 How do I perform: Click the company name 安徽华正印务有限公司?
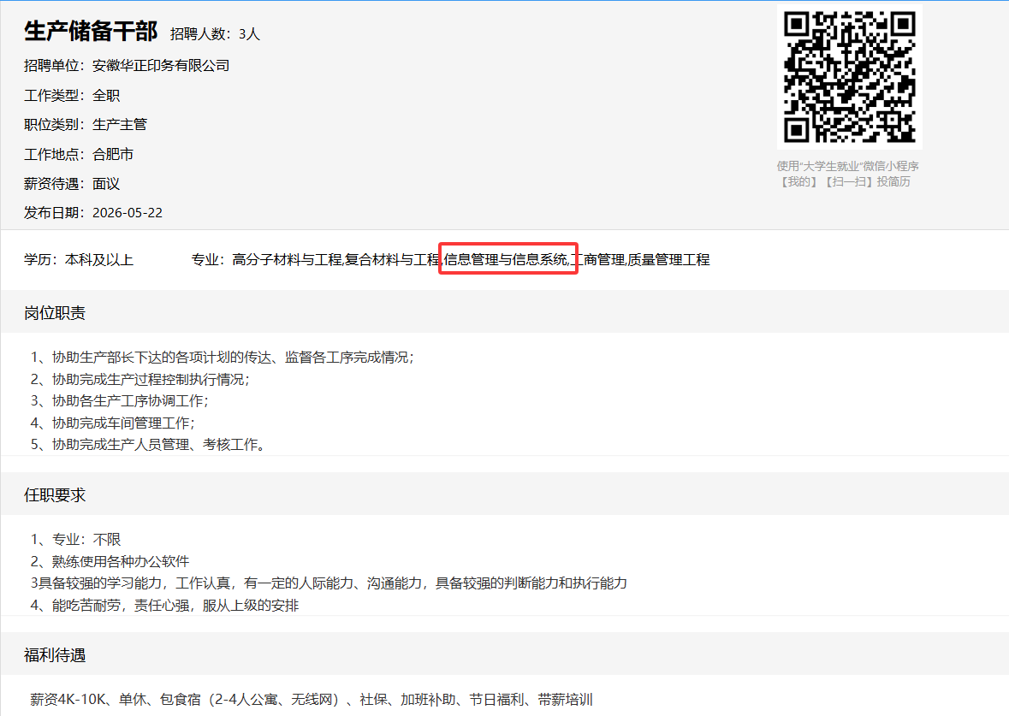click(x=161, y=66)
